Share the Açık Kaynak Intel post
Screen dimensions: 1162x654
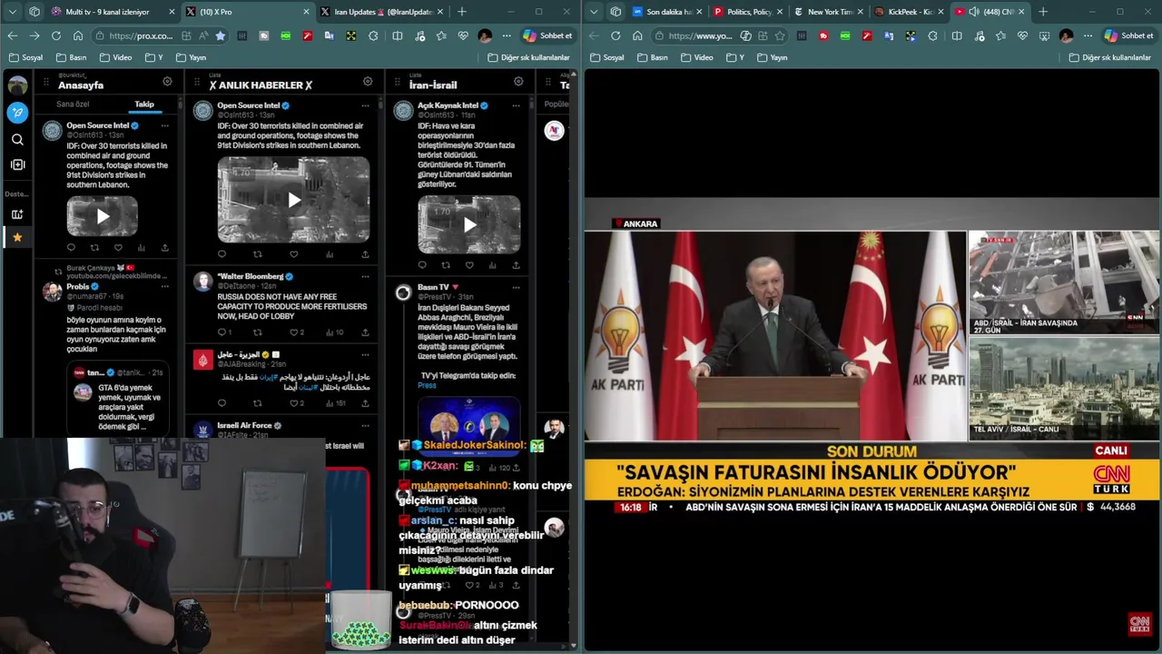(x=516, y=265)
